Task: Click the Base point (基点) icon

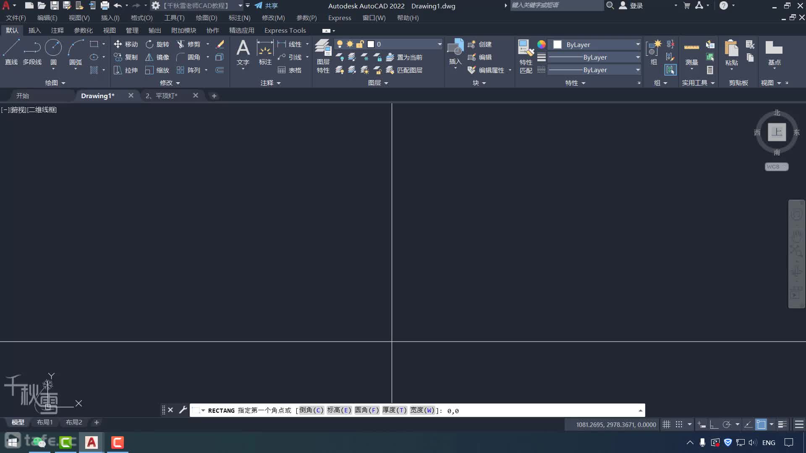Action: 774,52
